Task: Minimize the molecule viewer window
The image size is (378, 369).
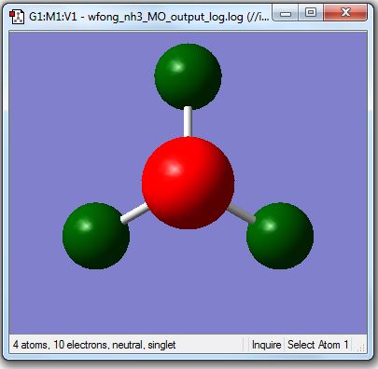Action: tap(286, 13)
